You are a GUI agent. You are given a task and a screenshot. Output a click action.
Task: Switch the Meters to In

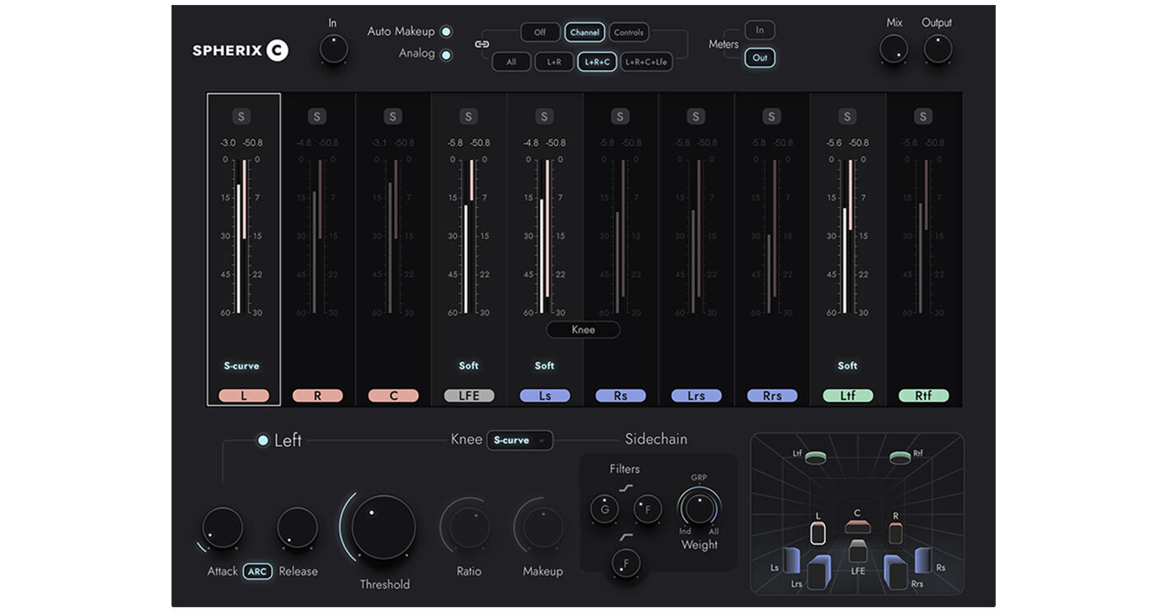click(x=759, y=30)
